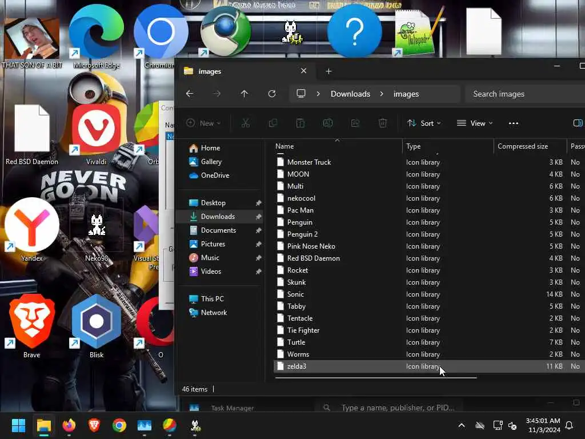Image resolution: width=585 pixels, height=439 pixels.
Task: Open the See more three-dots menu
Action: [x=514, y=123]
